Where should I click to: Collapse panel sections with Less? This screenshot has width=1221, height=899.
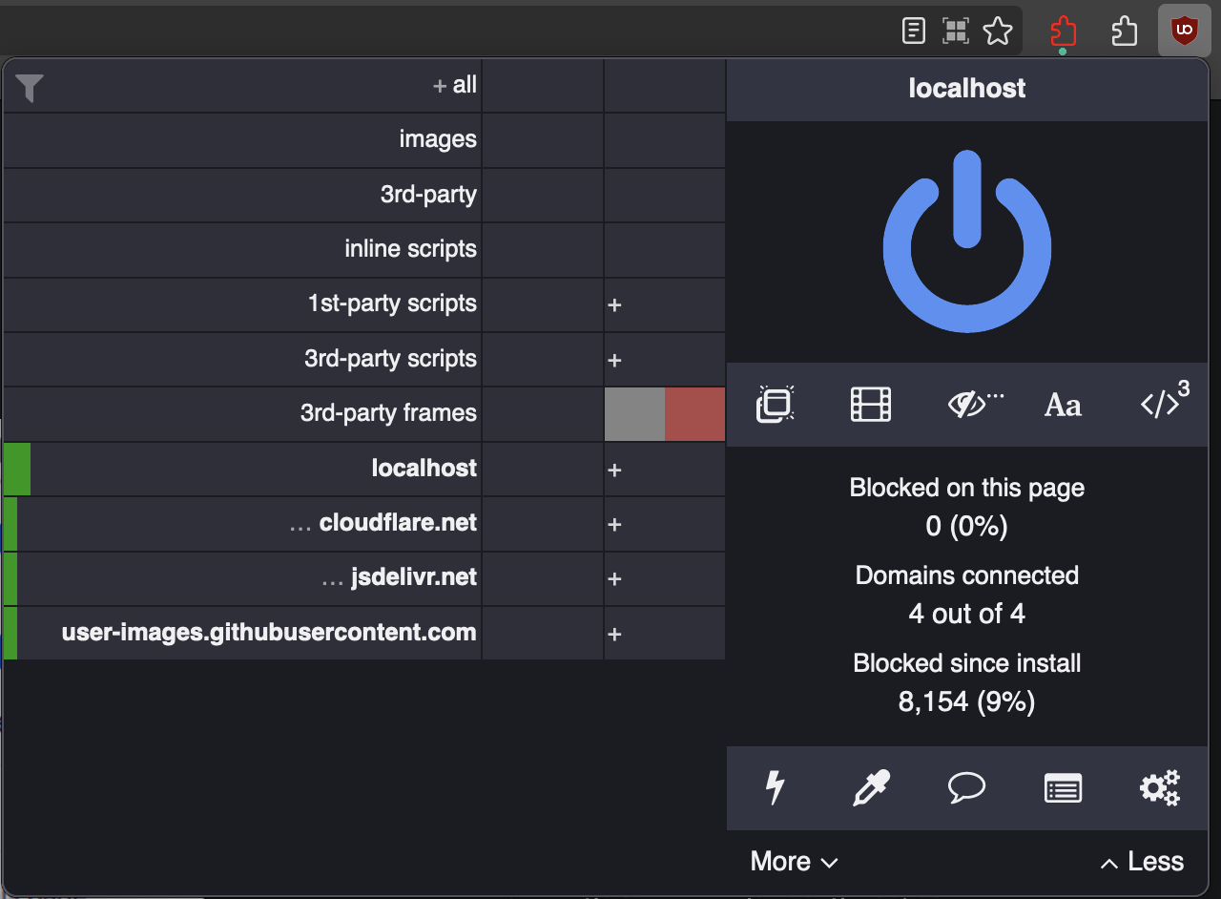[x=1142, y=861]
